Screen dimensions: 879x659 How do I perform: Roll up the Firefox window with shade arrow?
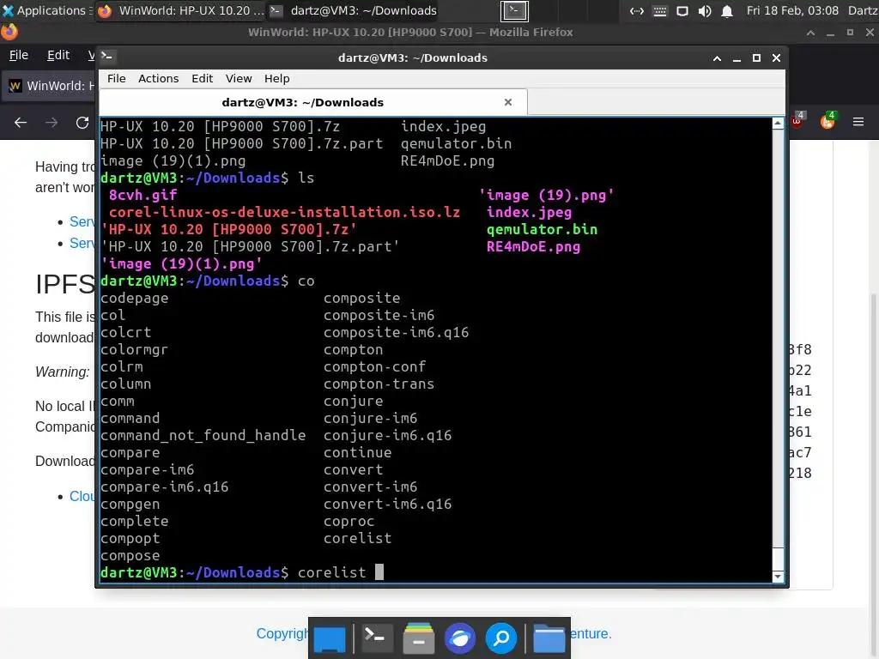pos(810,33)
